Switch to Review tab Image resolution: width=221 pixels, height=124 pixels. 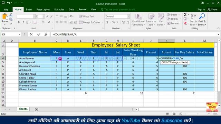coord(83,9)
